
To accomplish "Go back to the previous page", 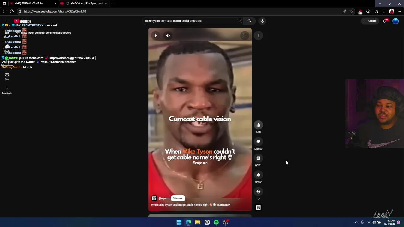I will point(4,11).
